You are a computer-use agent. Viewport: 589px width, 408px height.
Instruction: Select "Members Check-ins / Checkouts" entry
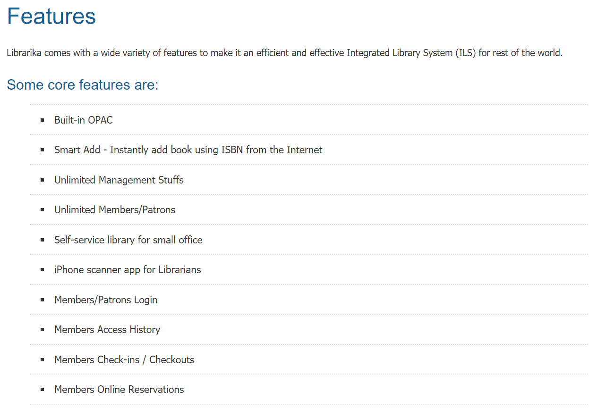124,360
